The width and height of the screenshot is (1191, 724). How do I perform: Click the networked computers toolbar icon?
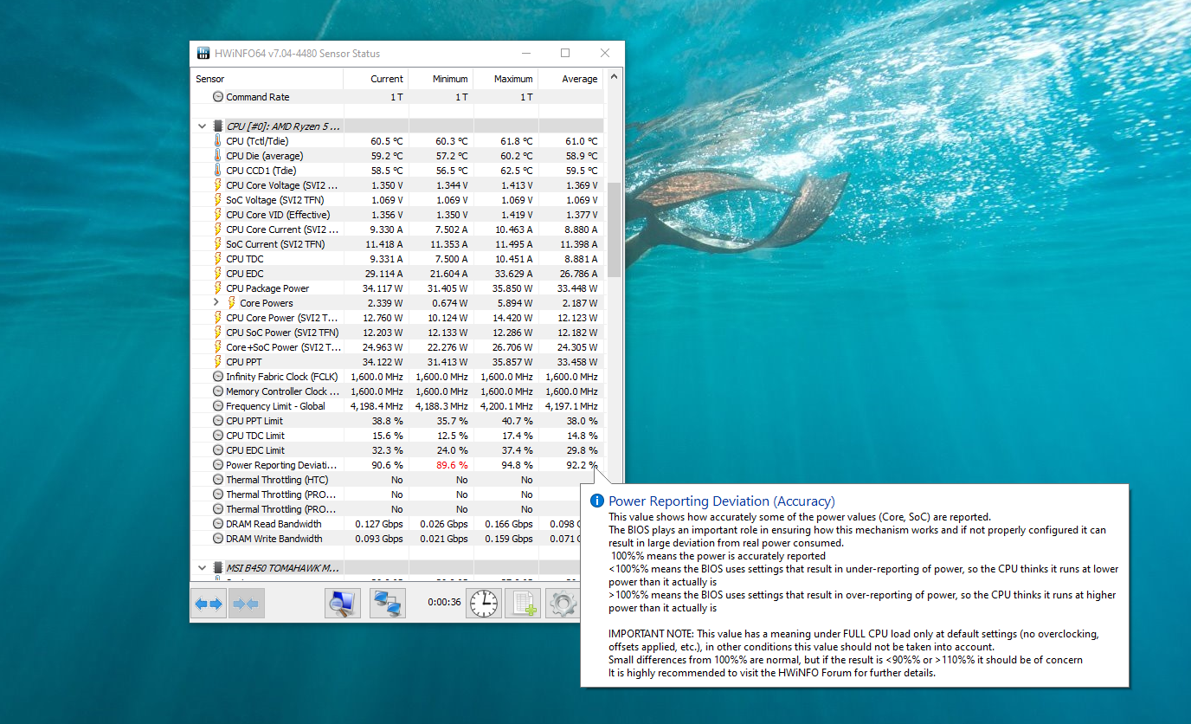(388, 604)
